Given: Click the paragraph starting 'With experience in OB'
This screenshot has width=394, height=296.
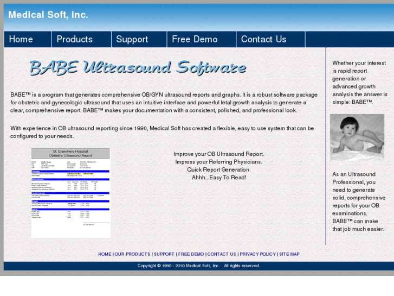Looking at the screenshot, I should click(x=162, y=132).
